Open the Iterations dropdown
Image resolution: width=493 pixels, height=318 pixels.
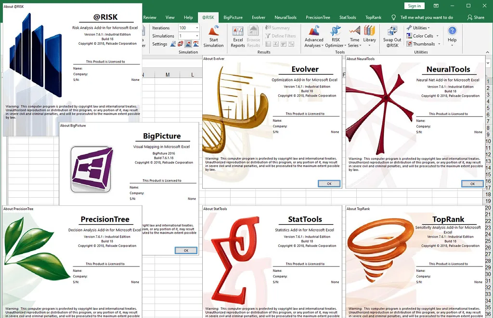coord(197,27)
